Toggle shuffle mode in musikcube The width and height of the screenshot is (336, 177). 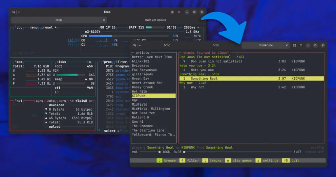click(317, 148)
